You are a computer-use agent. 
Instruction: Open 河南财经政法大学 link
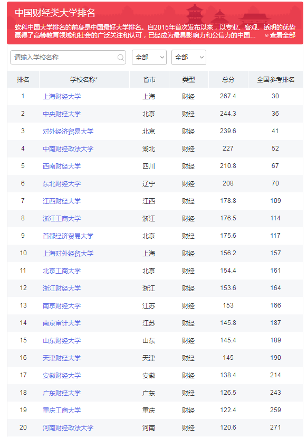pyautogui.click(x=68, y=427)
